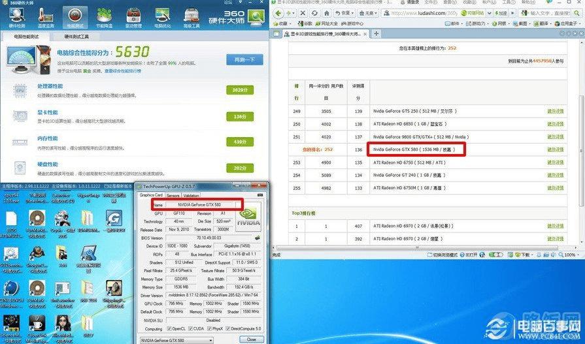585x344 pixels.
Task: Open the 查看综合性能排行榜 link
Action: pyautogui.click(x=122, y=70)
